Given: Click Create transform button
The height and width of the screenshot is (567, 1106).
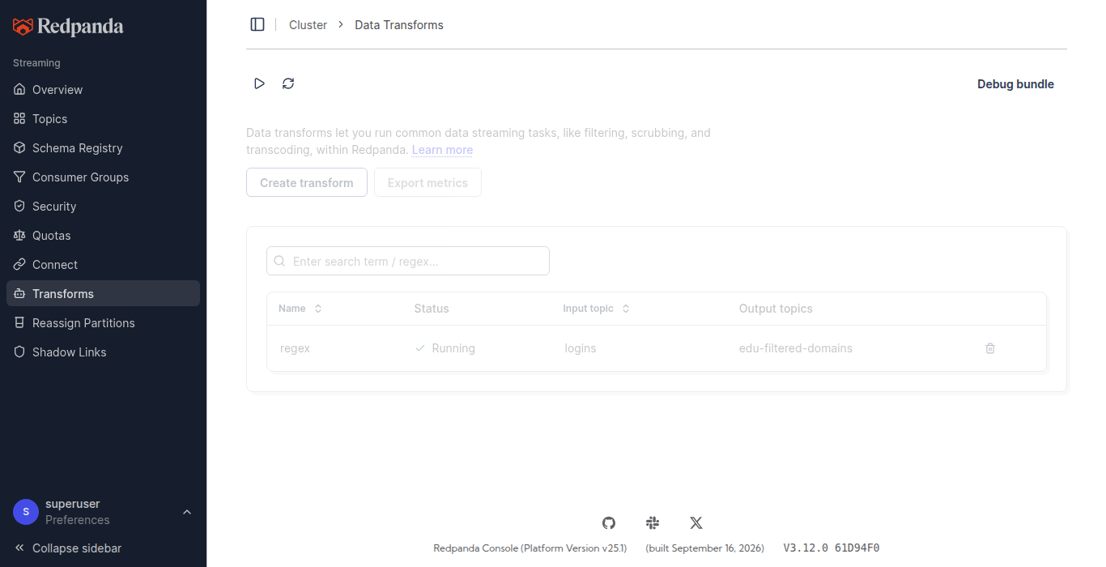Looking at the screenshot, I should pos(307,182).
